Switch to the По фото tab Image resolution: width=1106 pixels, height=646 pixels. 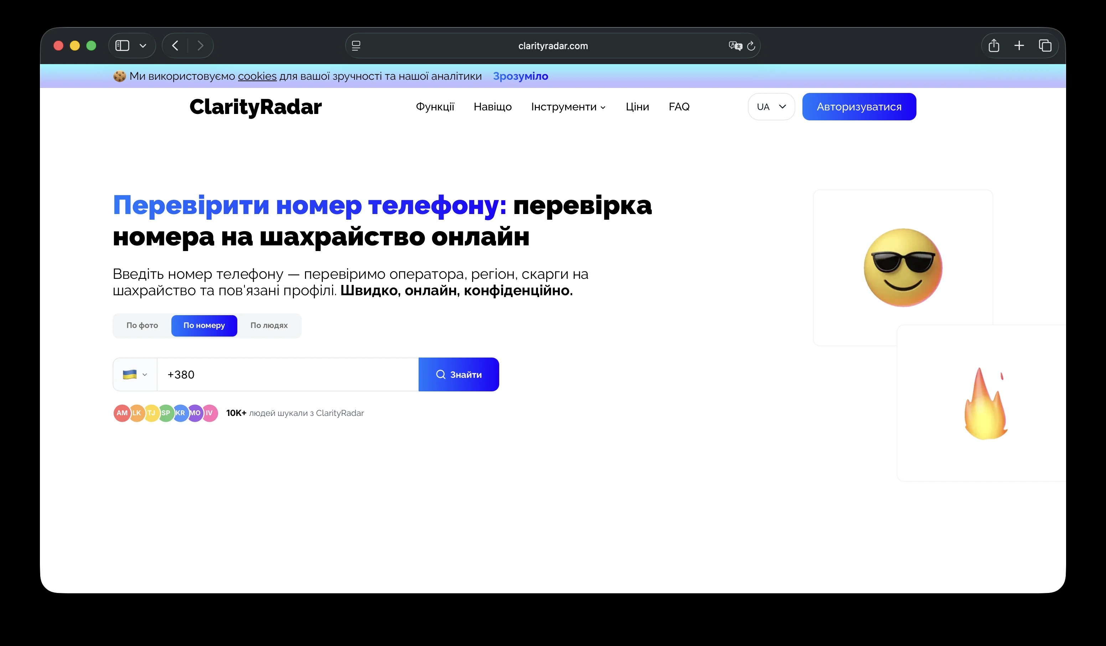point(142,325)
